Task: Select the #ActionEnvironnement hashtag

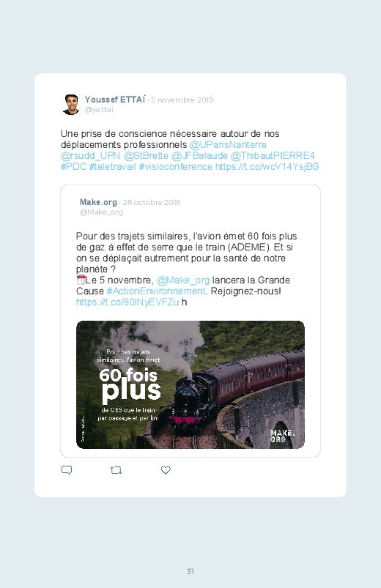Action: pos(156,291)
